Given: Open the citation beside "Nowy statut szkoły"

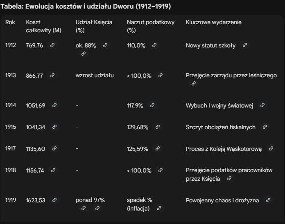Looking at the screenshot, I should [x=245, y=46].
